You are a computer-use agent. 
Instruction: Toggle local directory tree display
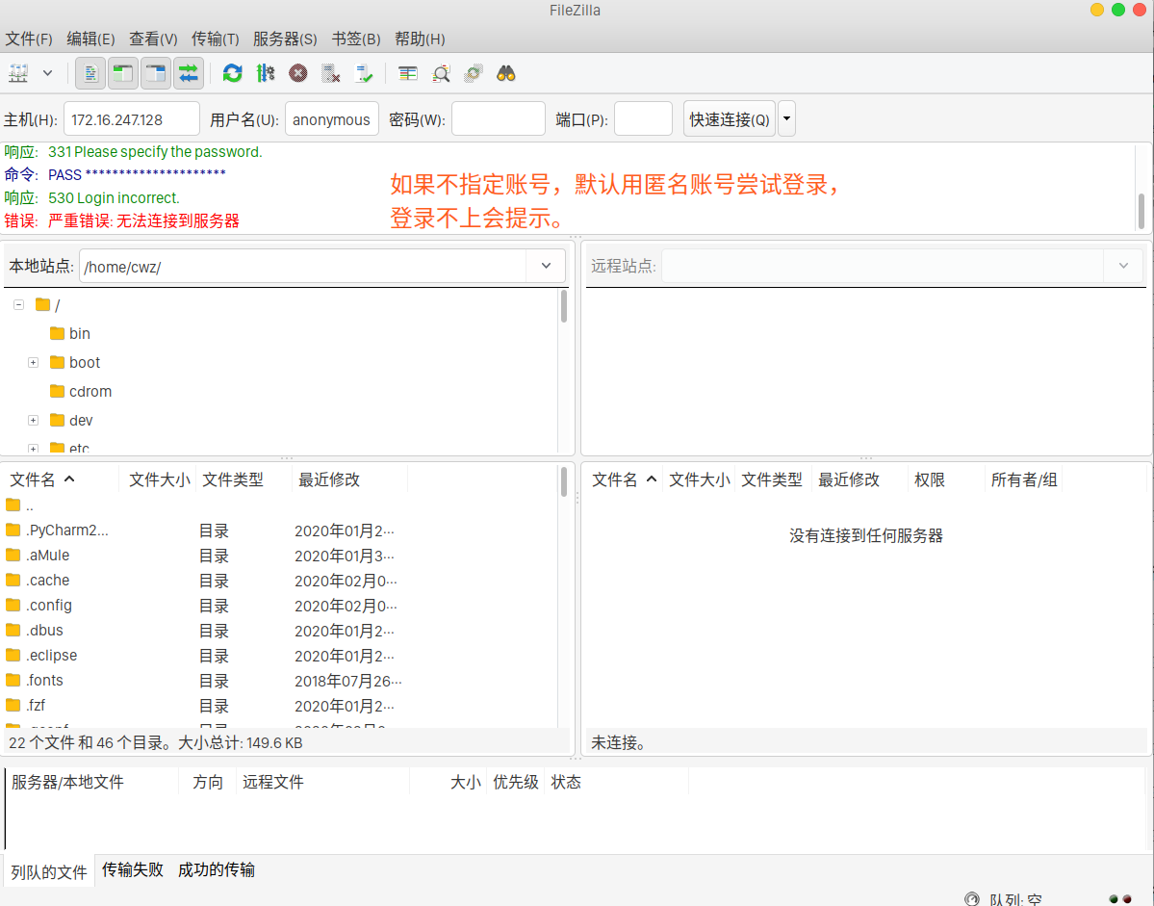click(x=123, y=73)
